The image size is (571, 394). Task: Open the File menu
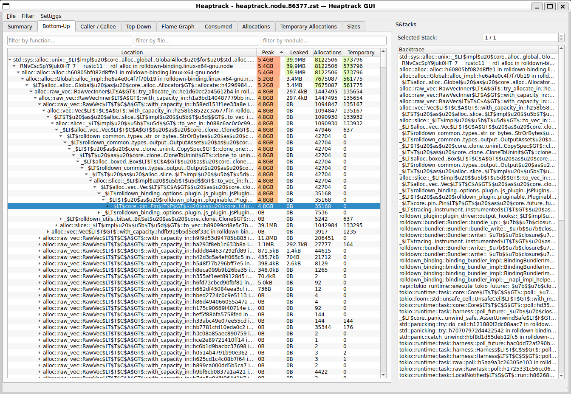tap(11, 16)
